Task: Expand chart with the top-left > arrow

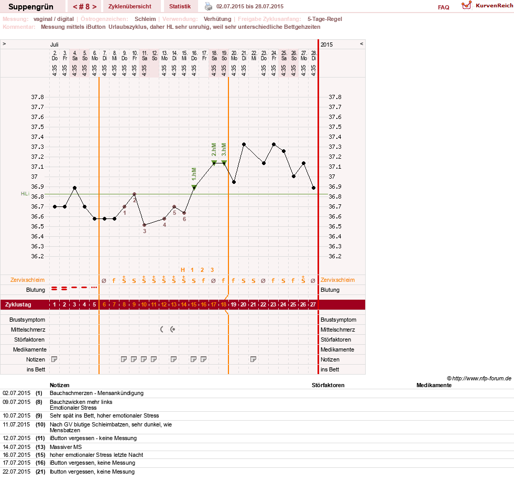Action: [4, 43]
